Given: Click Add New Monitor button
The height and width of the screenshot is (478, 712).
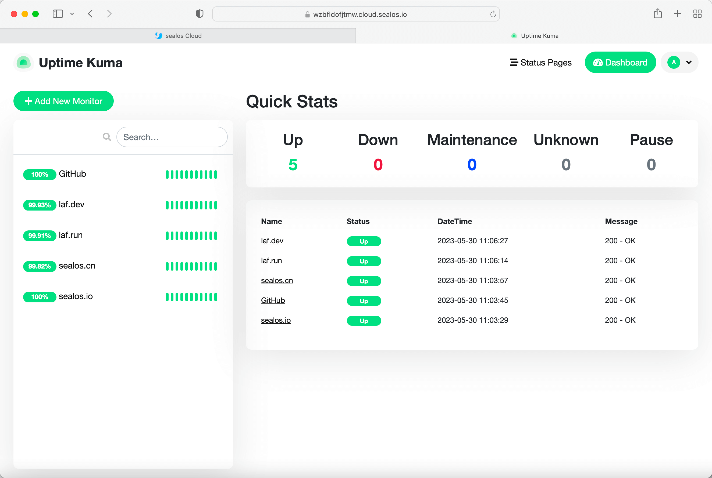Looking at the screenshot, I should tap(63, 101).
